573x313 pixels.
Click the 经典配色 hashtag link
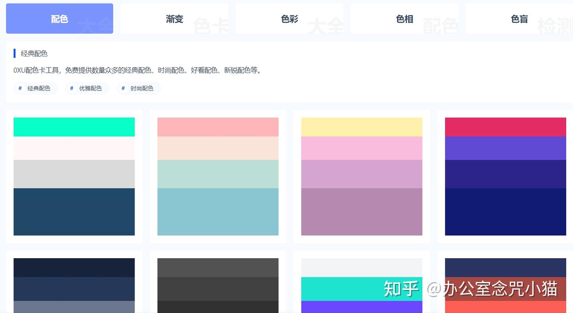tap(35, 88)
